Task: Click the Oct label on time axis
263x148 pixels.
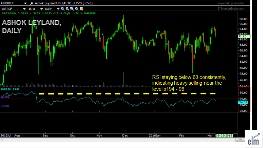Action: (x=72, y=135)
